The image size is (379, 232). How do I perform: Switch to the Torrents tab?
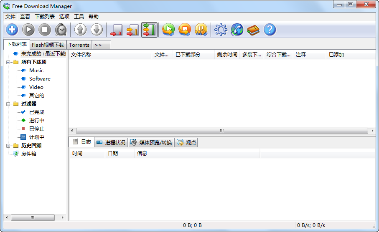click(79, 45)
